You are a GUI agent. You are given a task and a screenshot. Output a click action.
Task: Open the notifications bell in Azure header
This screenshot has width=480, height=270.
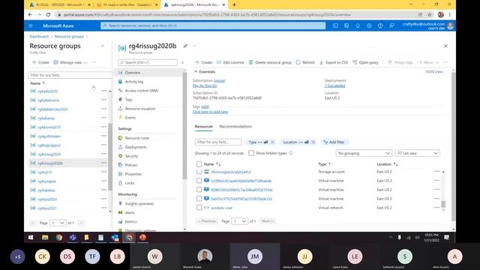coord(358,25)
